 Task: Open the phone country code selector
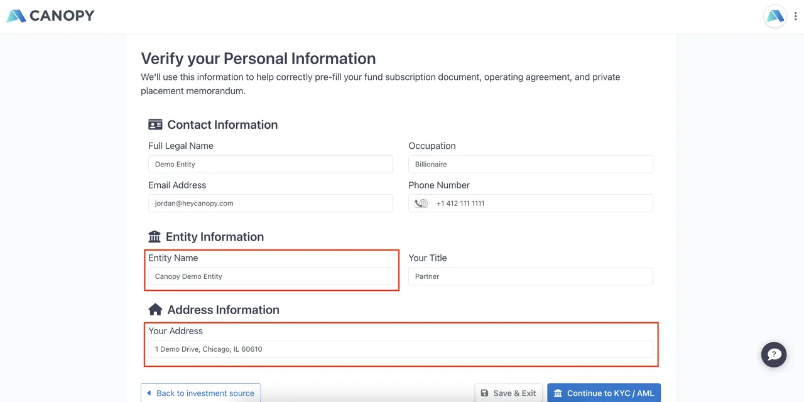421,204
